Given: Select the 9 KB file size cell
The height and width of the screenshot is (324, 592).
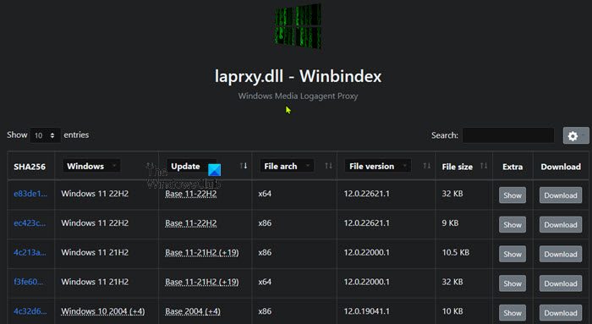Looking at the screenshot, I should click(450, 223).
